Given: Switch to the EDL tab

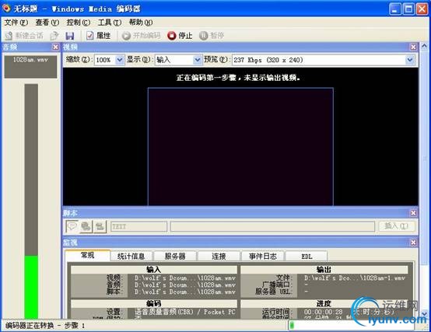Looking at the screenshot, I should point(307,257).
